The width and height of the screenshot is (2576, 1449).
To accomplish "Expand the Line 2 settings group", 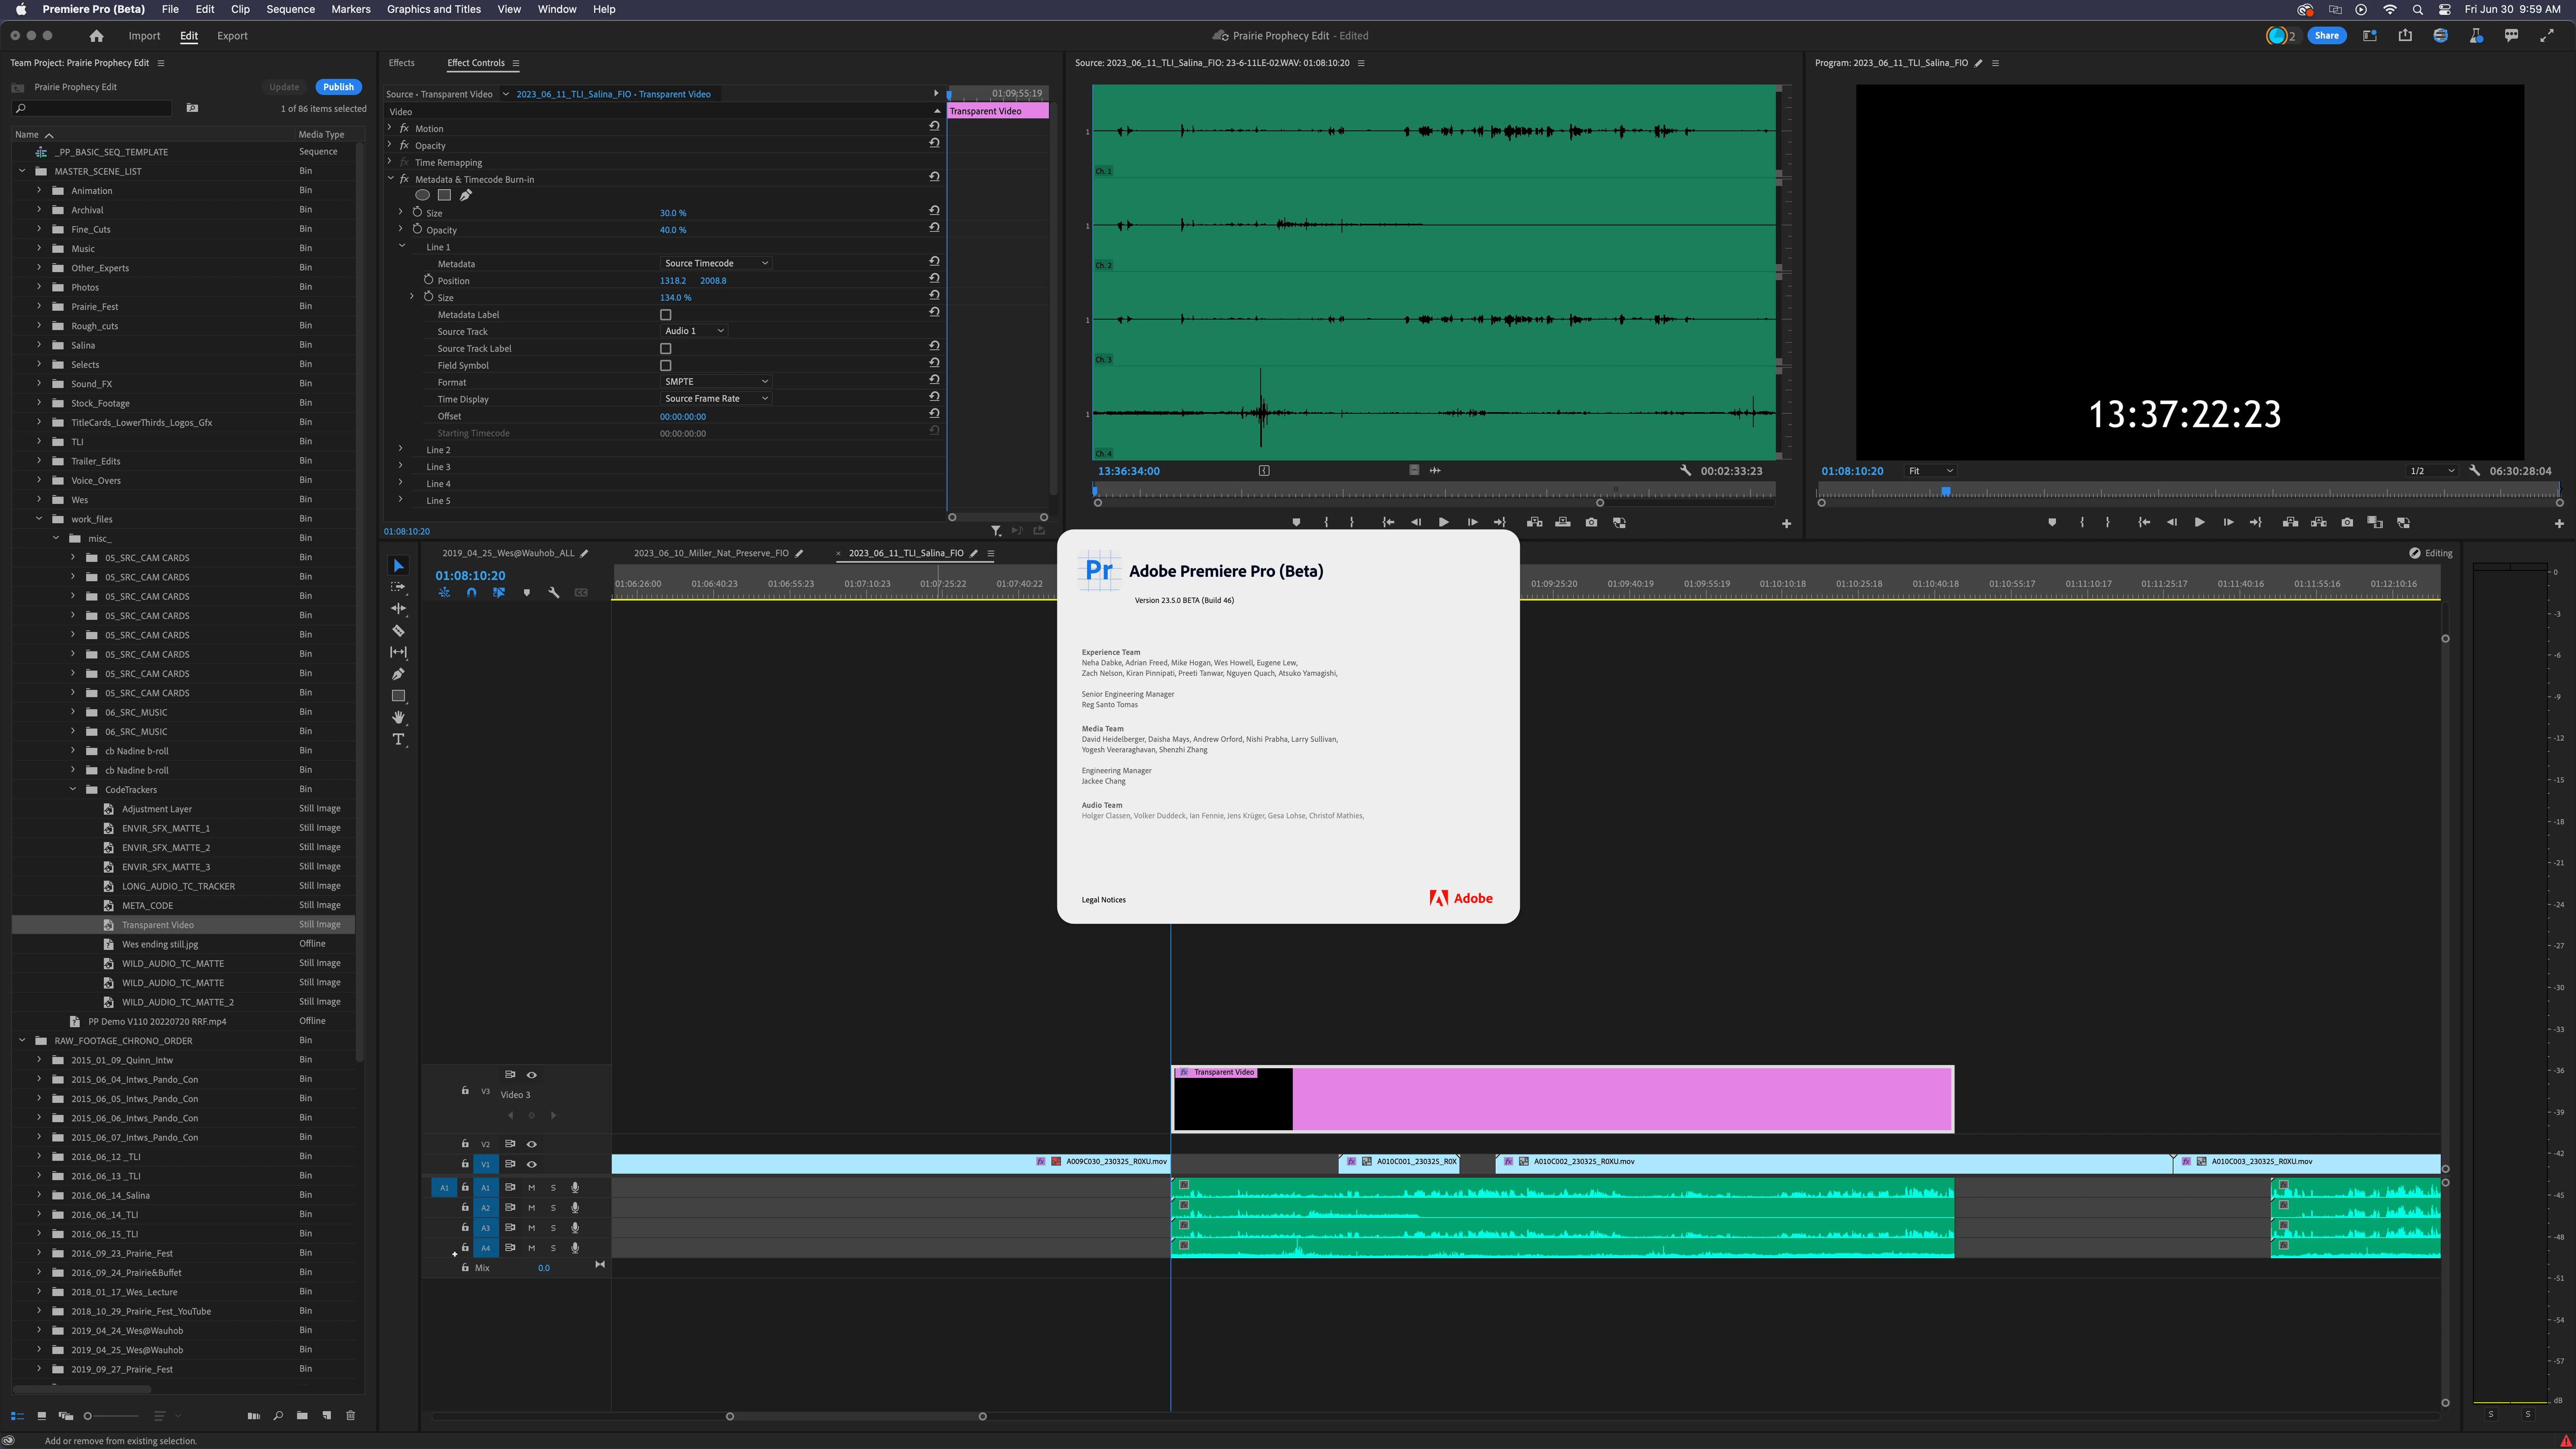I will point(401,450).
